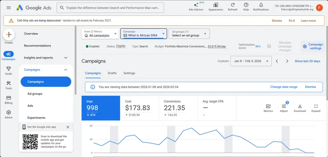
Task: Click Fix it in the warning banner
Action: pos(292,21)
